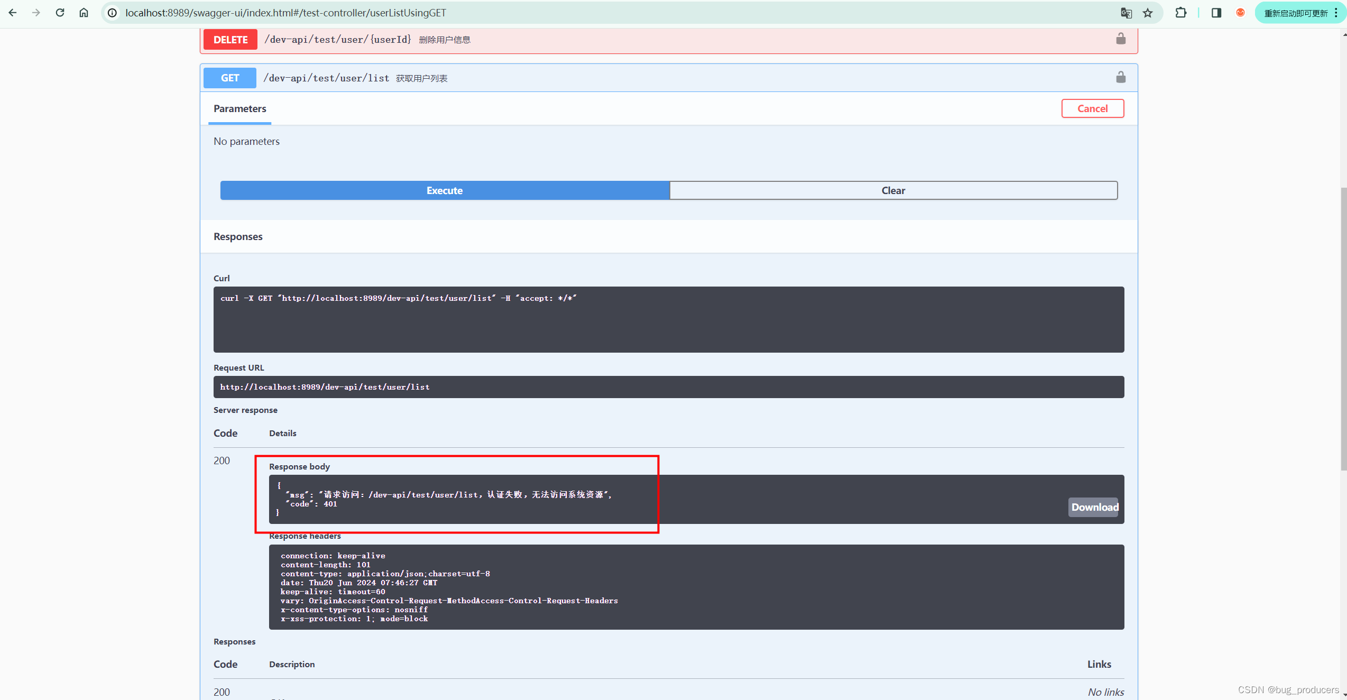
Task: Reload the Swagger UI page
Action: point(60,13)
